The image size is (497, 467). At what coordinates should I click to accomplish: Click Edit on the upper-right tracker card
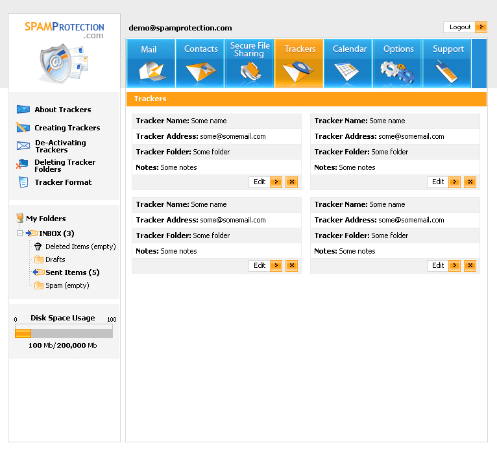click(x=438, y=182)
